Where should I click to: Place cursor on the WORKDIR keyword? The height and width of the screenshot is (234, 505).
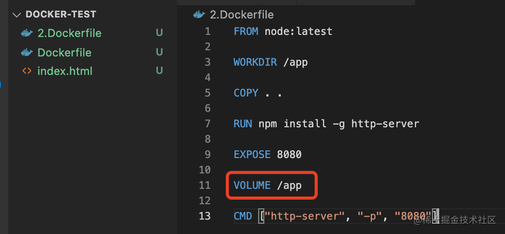point(255,62)
